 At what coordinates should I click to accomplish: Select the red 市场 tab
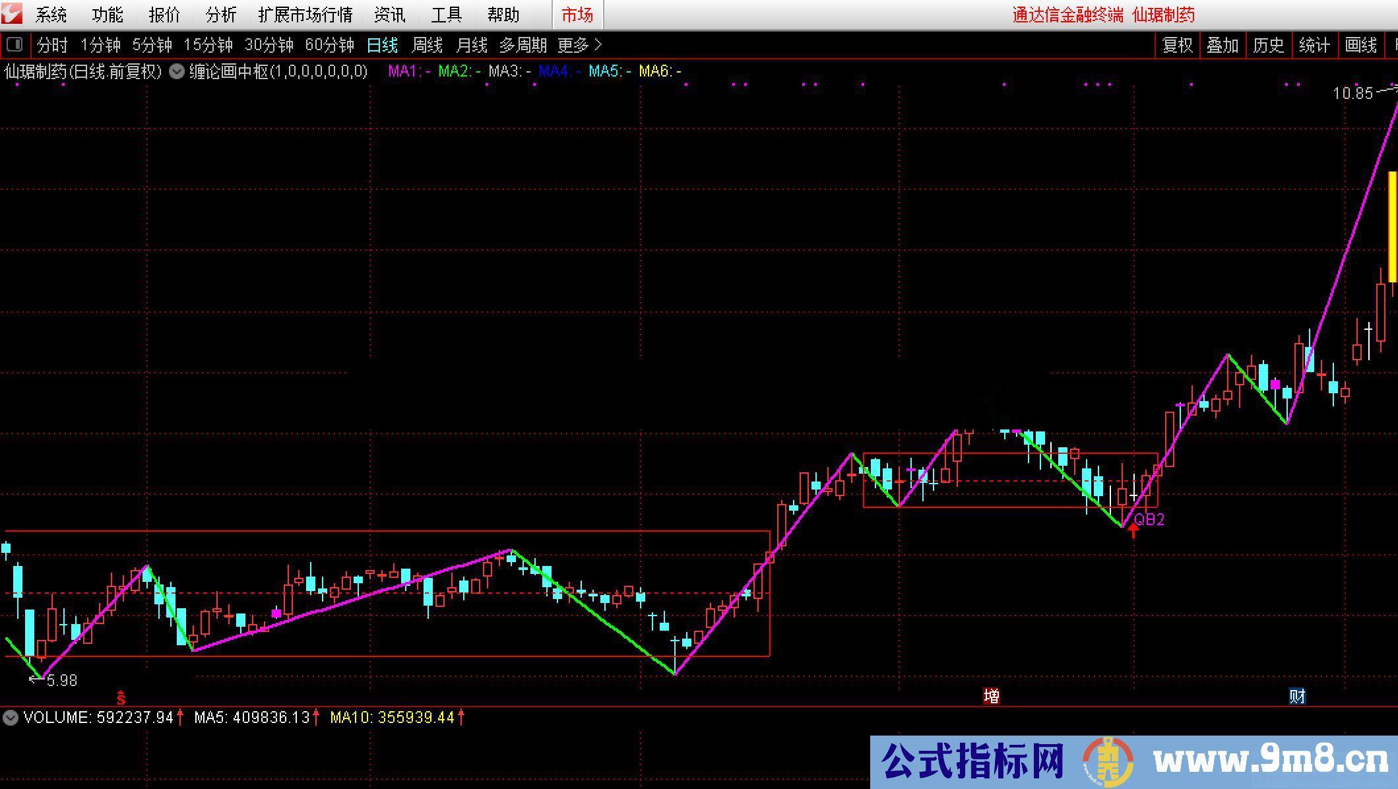(x=578, y=14)
